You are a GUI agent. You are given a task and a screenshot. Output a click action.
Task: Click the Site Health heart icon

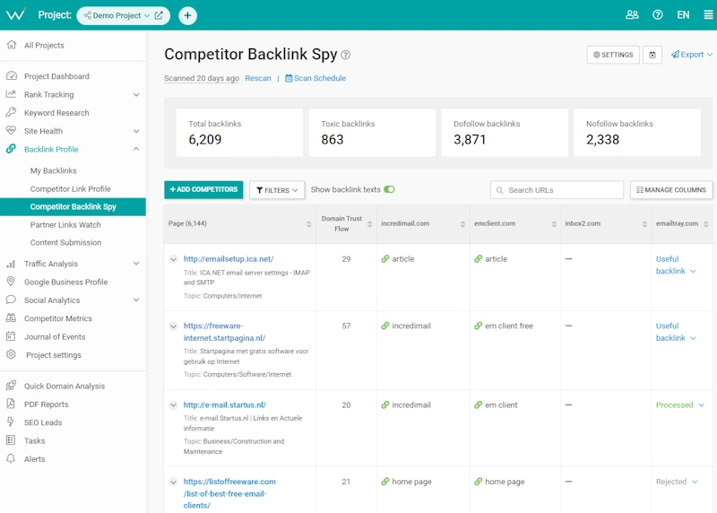click(x=11, y=130)
